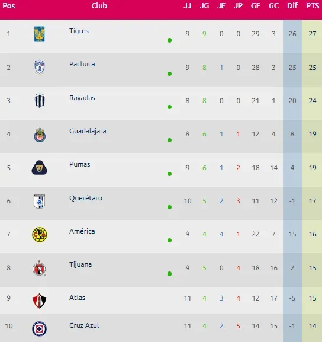This screenshot has height=342, width=322.
Task: Click the Pumas logo
Action: pyautogui.click(x=40, y=168)
